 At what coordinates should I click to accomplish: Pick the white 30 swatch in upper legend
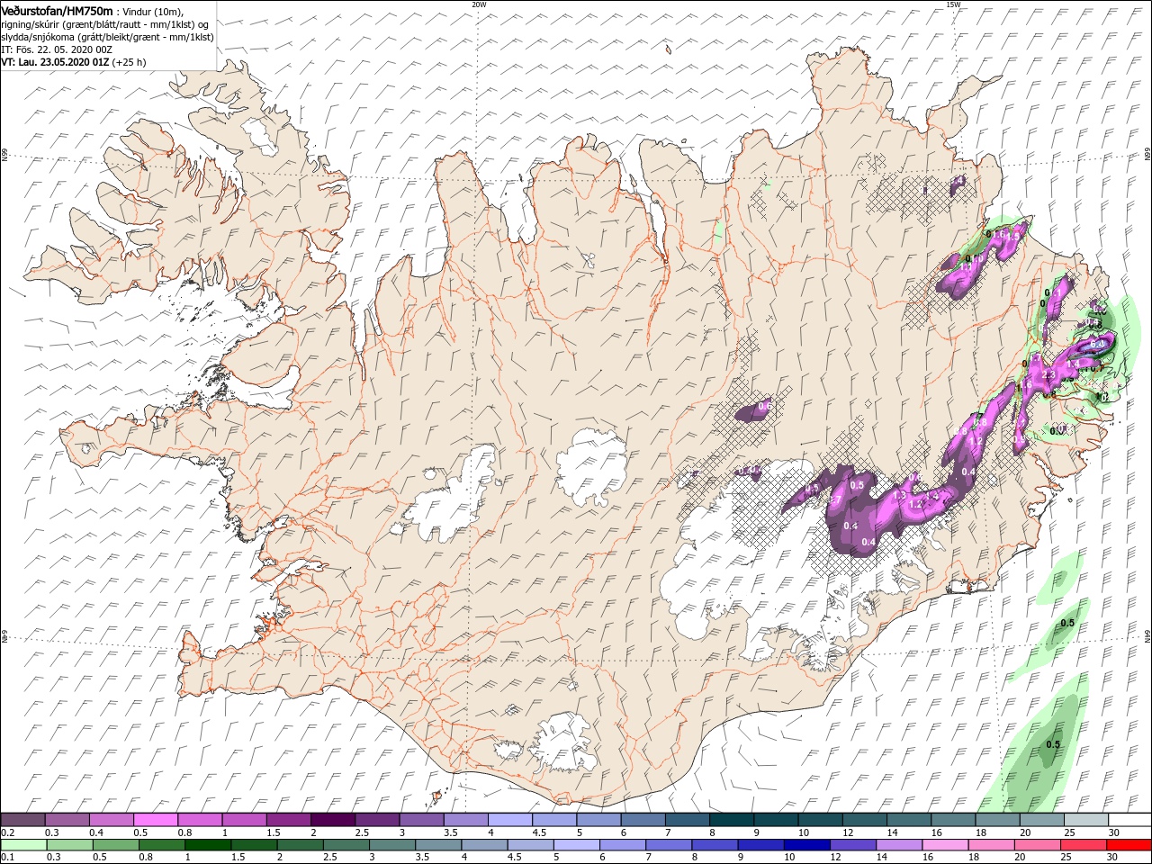click(x=1129, y=820)
